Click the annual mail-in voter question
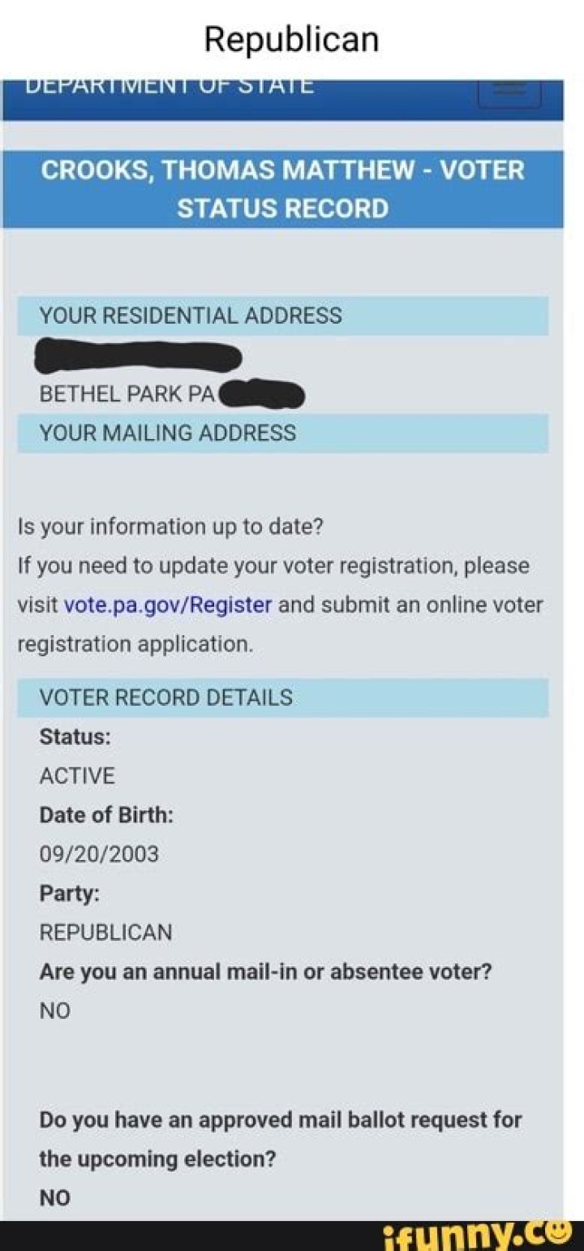 (265, 972)
